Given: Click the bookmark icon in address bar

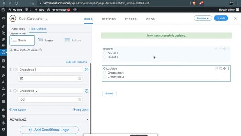Looking at the screenshot, I should click(33, 3).
